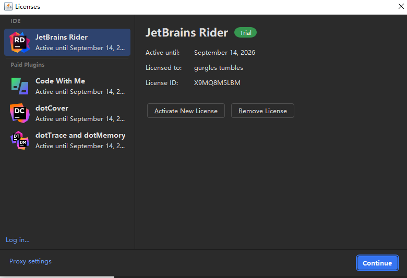Screen dimensions: 407x278
Task: Click the dotTrace and dotMemory icon
Action: tap(20, 140)
